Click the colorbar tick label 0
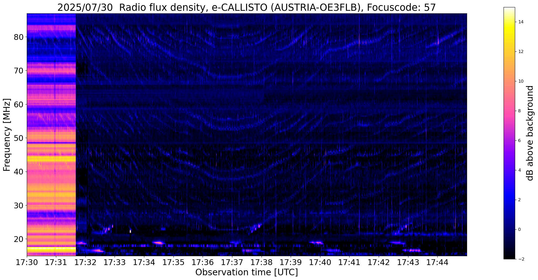Viewport: 538px width, 280px height. 519,230
